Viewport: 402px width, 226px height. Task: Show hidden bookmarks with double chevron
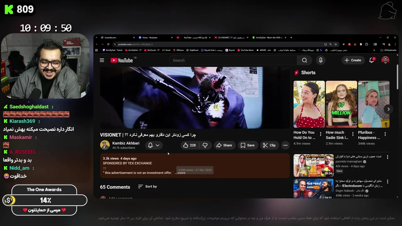coord(374,50)
